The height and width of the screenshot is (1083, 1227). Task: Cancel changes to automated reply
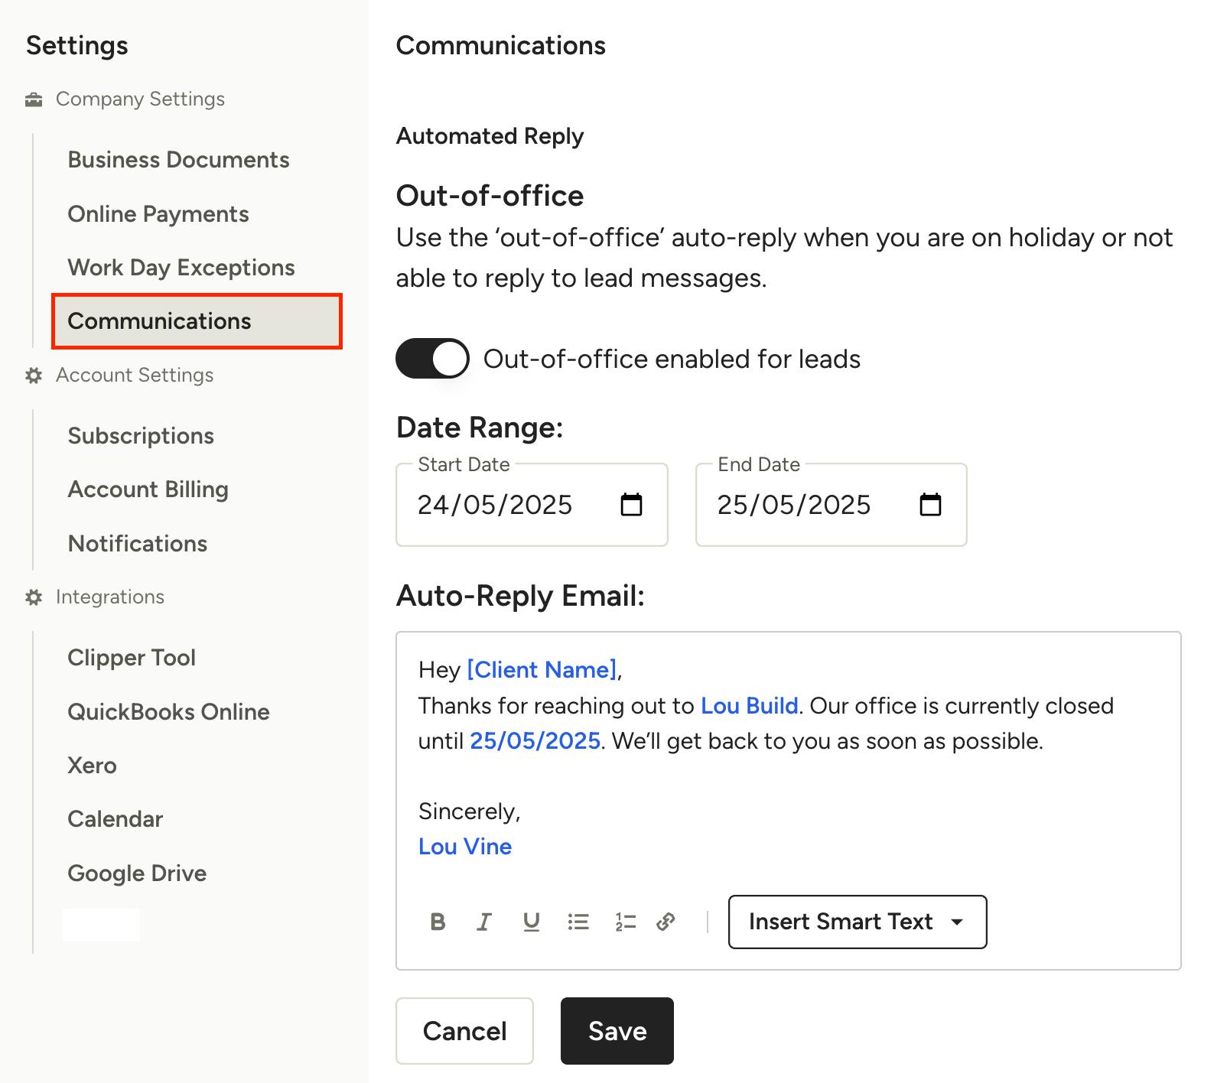464,1031
